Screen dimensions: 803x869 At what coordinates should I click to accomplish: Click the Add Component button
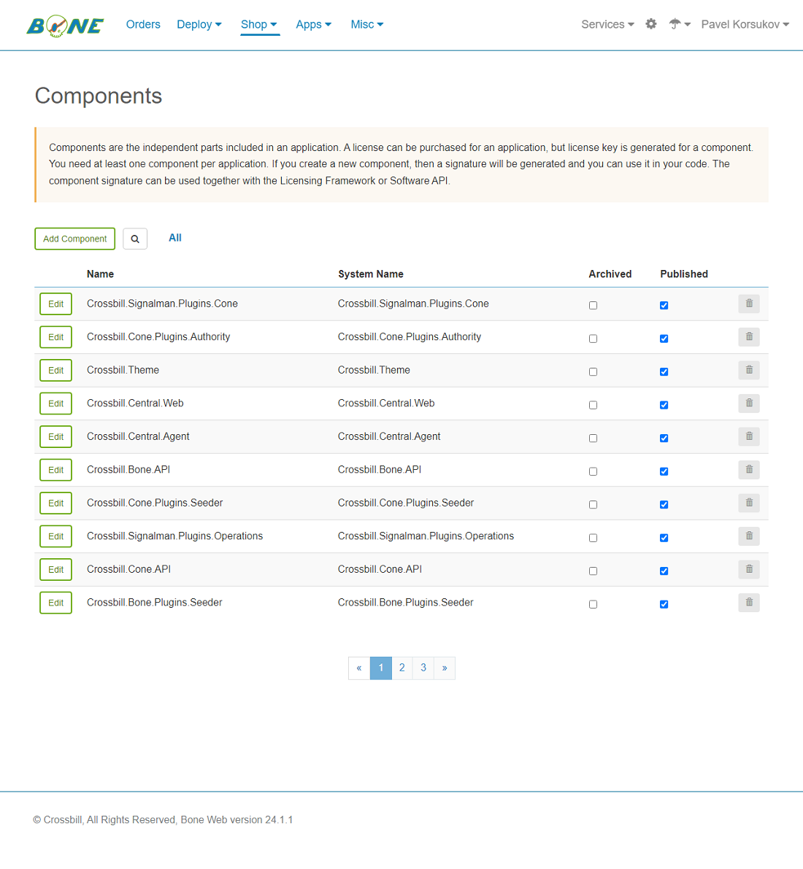(x=74, y=239)
